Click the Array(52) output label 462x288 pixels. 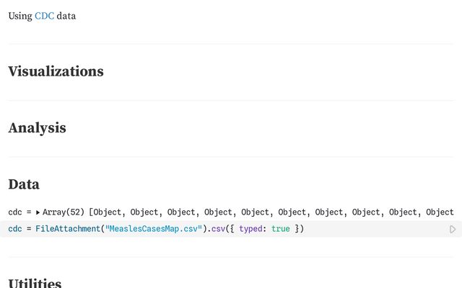tap(64, 212)
